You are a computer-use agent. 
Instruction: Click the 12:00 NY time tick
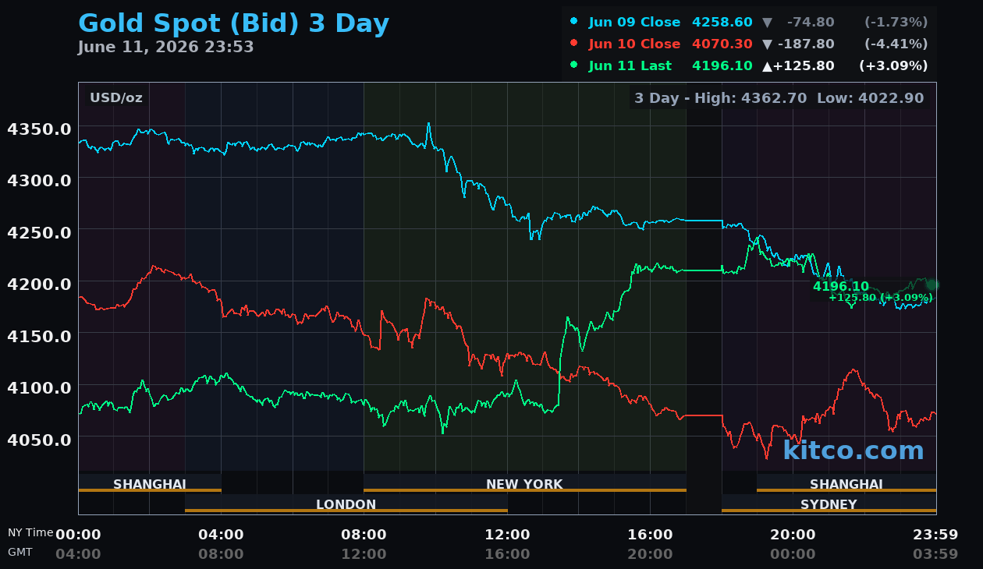pos(507,535)
